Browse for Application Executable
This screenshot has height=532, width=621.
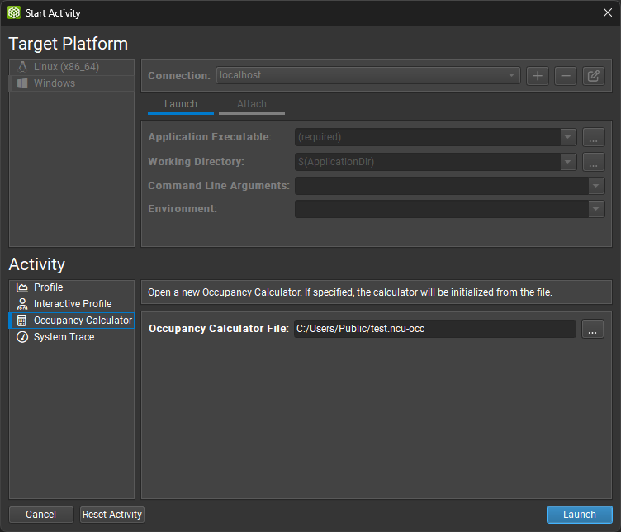[593, 137]
